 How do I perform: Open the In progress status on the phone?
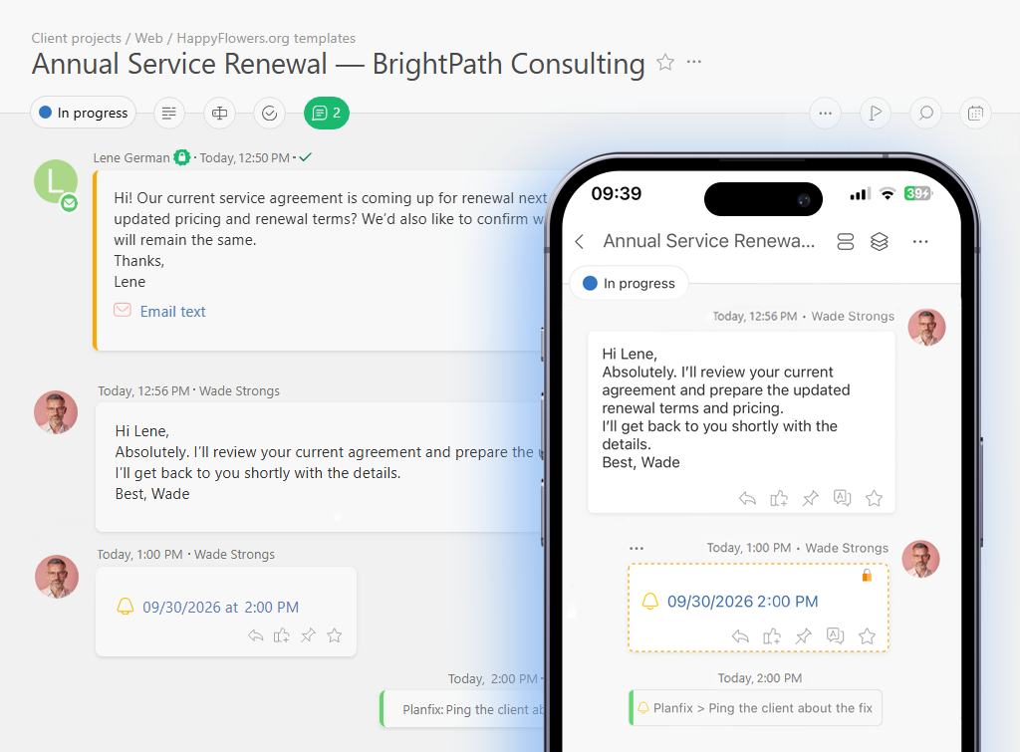tap(630, 283)
